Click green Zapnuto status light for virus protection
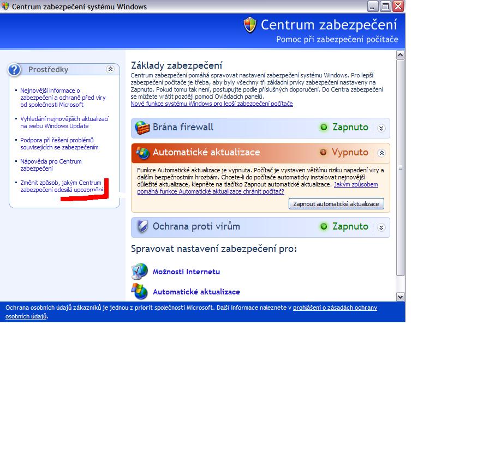Image resolution: width=489 pixels, height=458 pixels. click(324, 226)
